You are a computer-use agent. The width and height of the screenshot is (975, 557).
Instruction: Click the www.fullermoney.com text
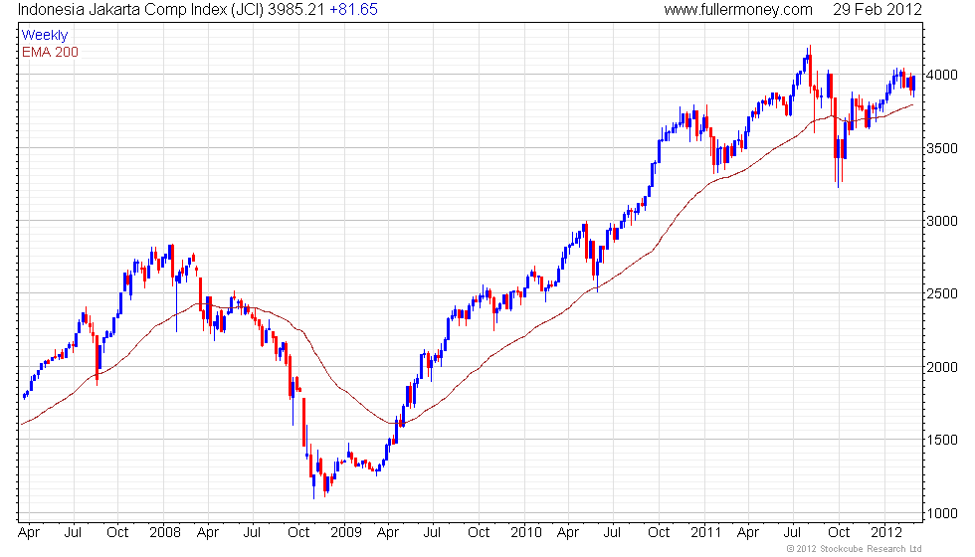click(738, 9)
